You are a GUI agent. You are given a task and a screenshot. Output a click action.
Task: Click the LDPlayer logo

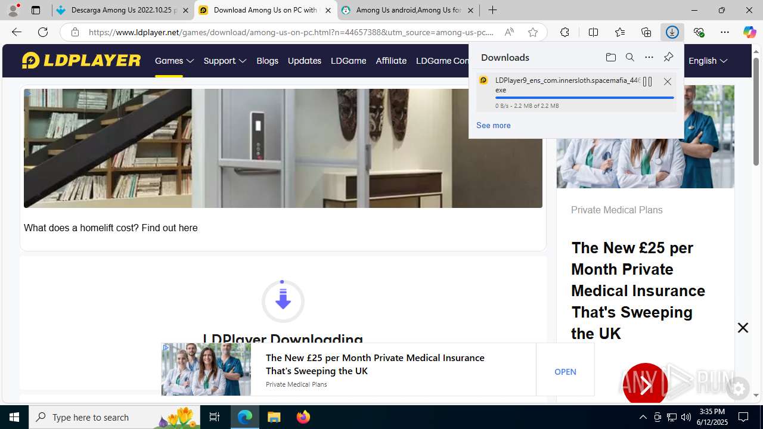(x=81, y=60)
